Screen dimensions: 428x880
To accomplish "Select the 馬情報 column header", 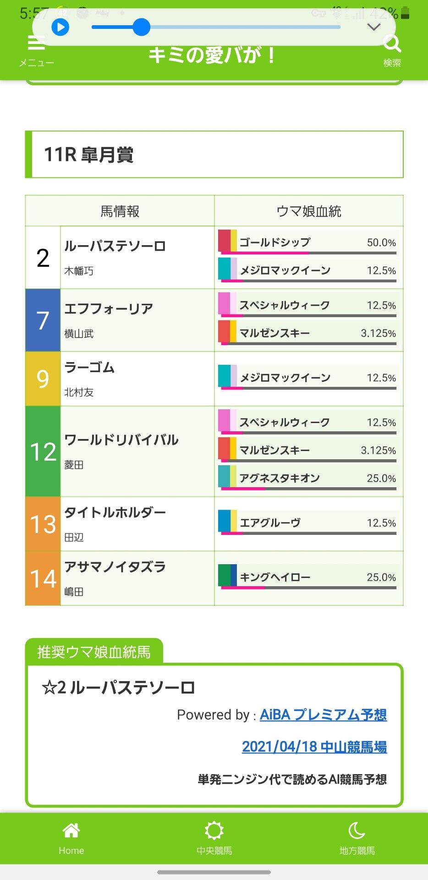I will pos(120,211).
